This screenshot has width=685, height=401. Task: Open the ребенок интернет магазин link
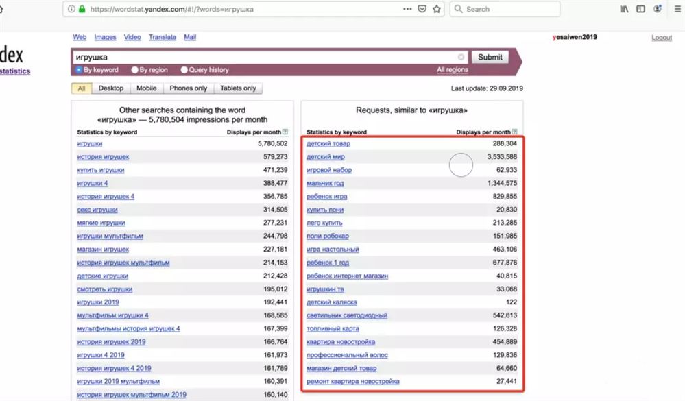pos(348,276)
